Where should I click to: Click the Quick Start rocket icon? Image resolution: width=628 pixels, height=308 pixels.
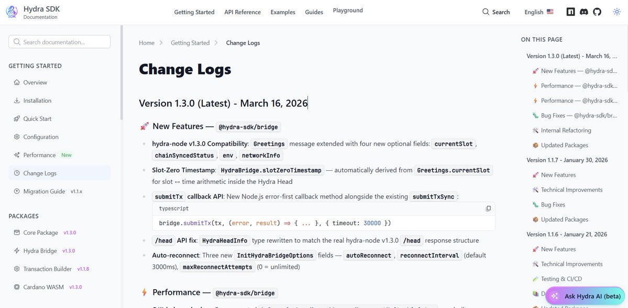17,118
